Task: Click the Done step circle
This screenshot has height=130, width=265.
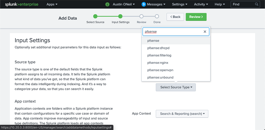Action: (157, 16)
